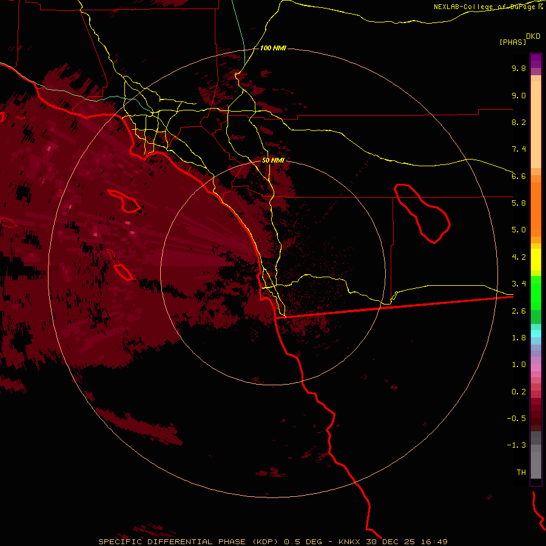Screen dimensions: 546x546
Task: Pick the orange segment of the color scale
Action: coord(536,209)
